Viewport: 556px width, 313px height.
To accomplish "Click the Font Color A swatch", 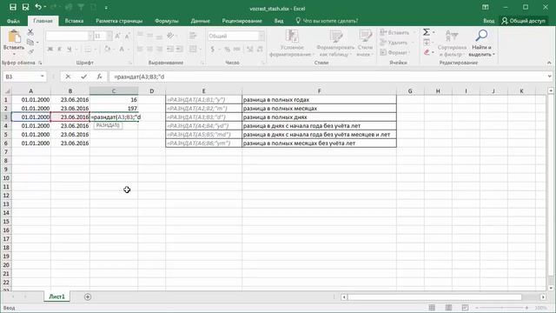I will pos(122,49).
